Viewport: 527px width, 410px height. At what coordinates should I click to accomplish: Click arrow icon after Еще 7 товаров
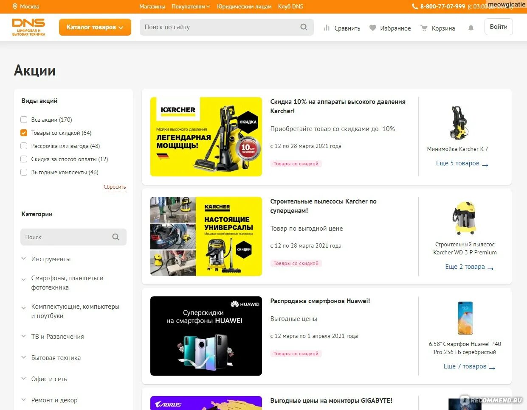492,368
